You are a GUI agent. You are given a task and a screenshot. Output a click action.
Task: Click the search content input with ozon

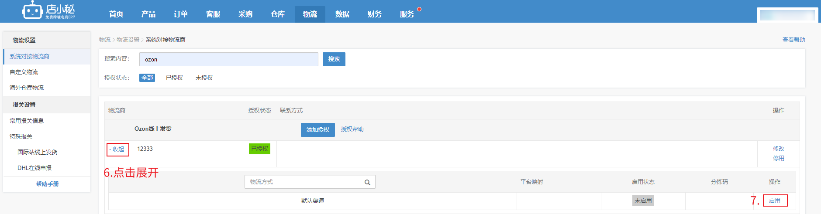pyautogui.click(x=229, y=59)
